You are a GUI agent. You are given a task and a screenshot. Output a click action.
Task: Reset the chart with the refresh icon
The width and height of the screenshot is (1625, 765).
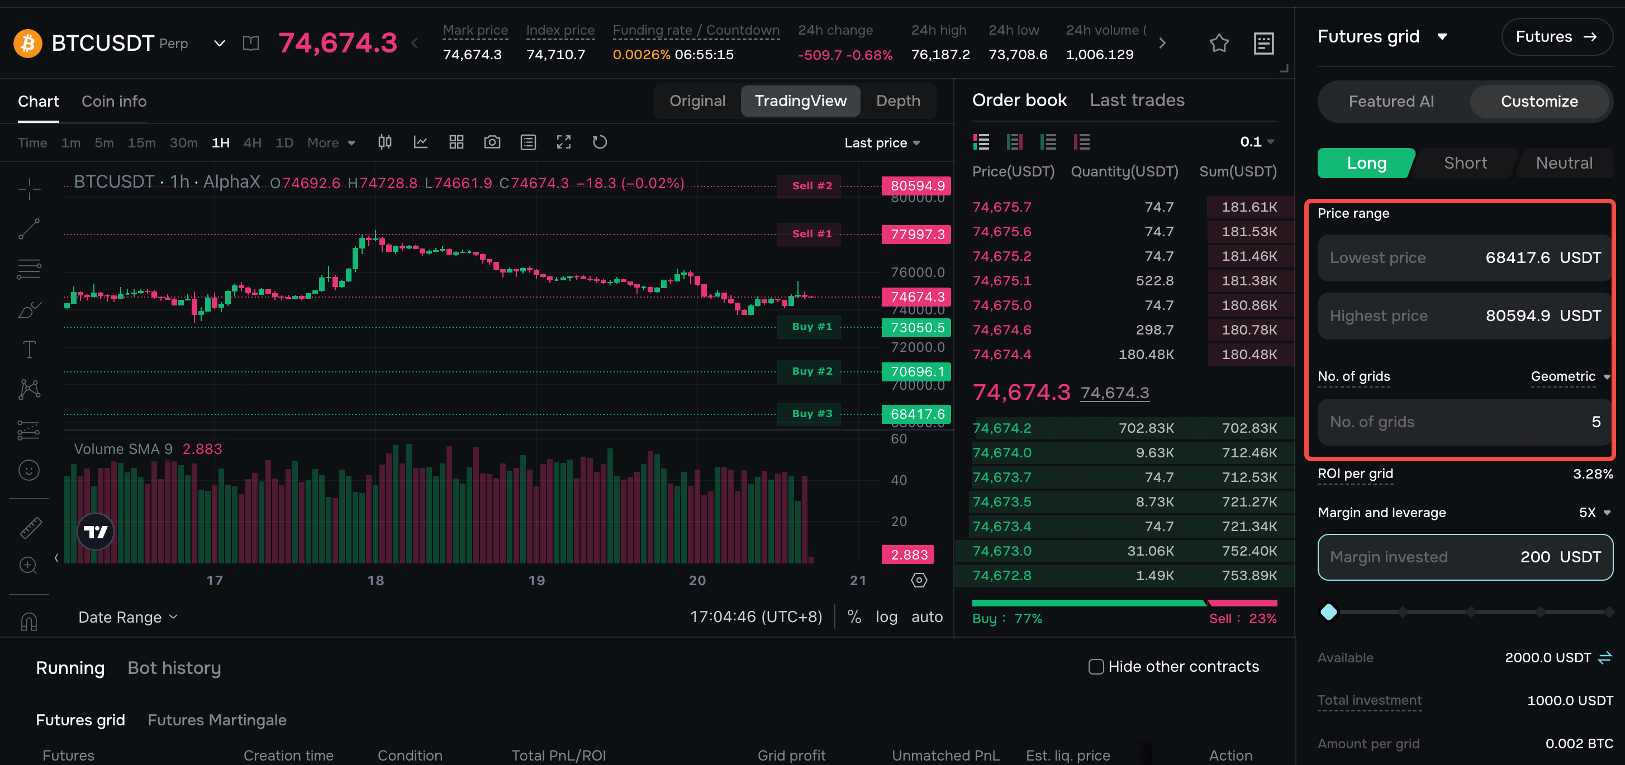pyautogui.click(x=599, y=142)
